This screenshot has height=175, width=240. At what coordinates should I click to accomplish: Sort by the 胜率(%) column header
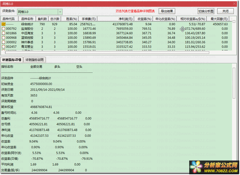[x=70, y=19]
